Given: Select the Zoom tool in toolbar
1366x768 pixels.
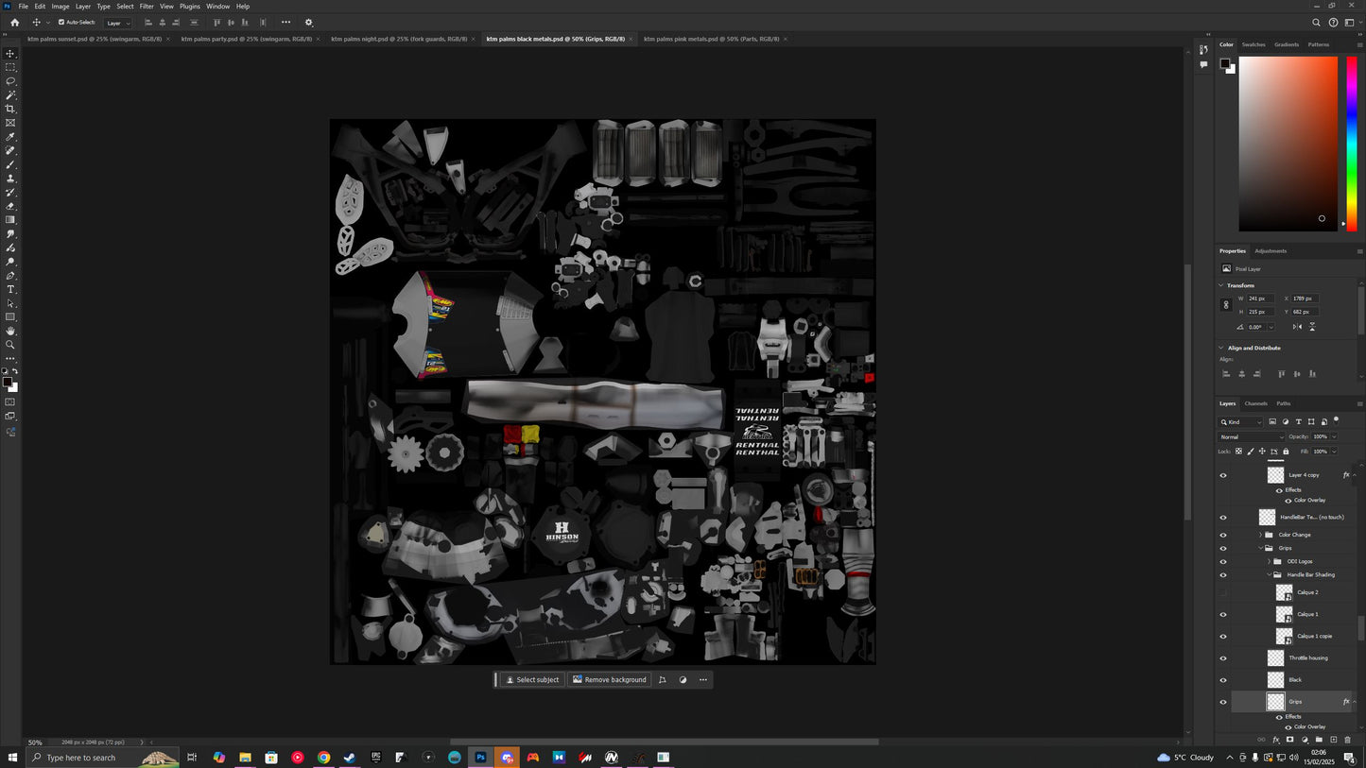Looking at the screenshot, I should [10, 345].
